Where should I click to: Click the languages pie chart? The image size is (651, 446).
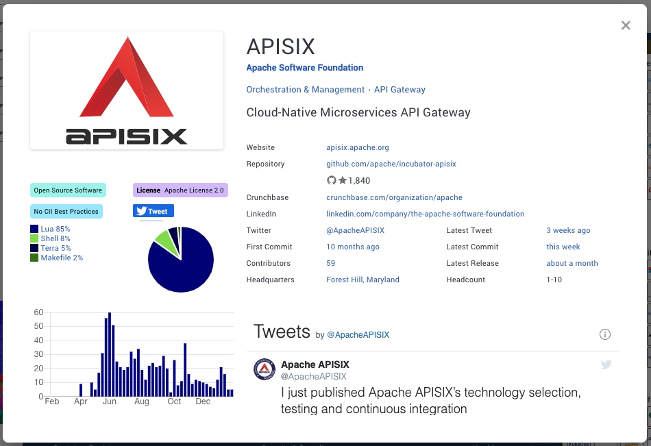click(x=181, y=260)
